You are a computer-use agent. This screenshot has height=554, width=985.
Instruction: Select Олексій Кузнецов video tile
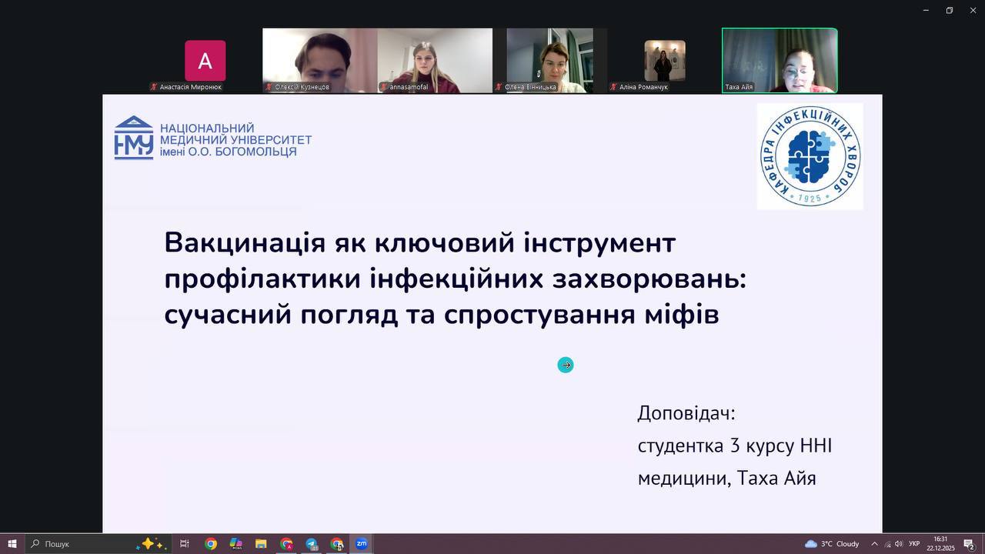(x=319, y=60)
